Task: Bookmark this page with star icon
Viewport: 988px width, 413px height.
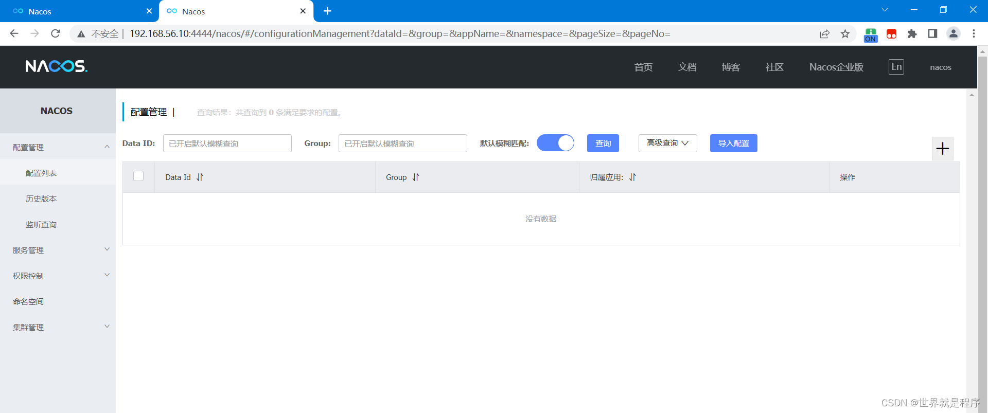Action: [x=845, y=33]
